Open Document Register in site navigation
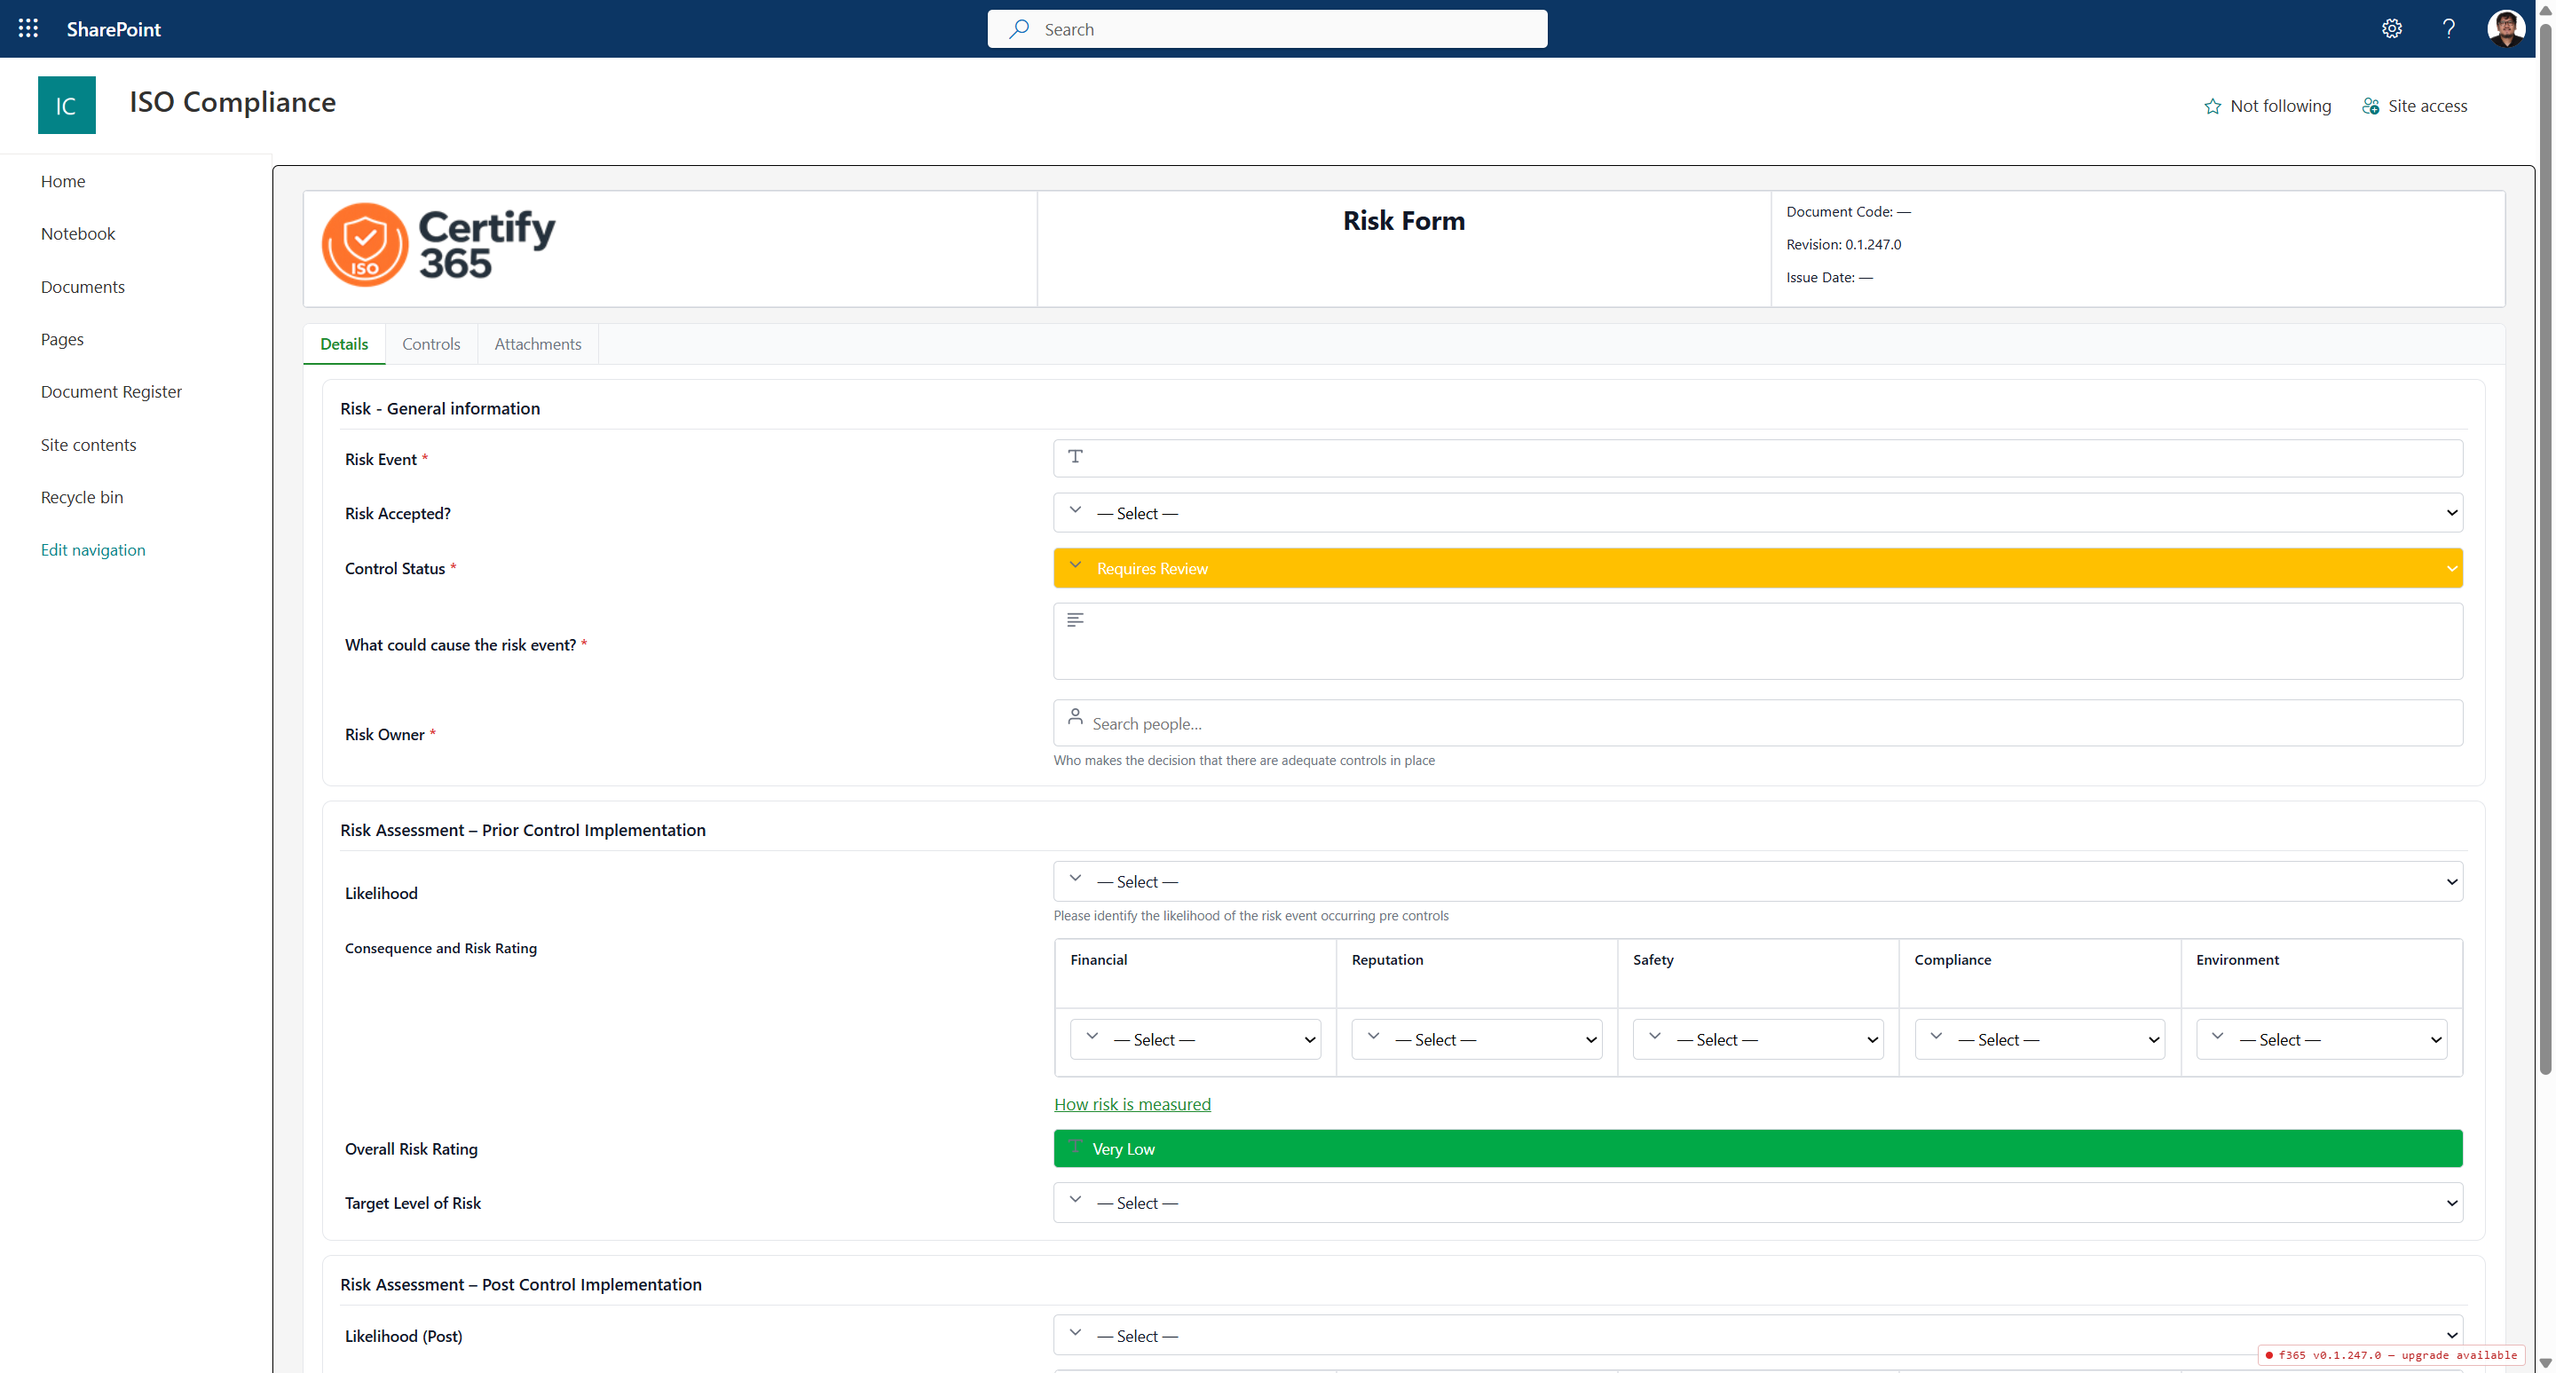Screen dimensions: 2556x1373 click(111, 392)
